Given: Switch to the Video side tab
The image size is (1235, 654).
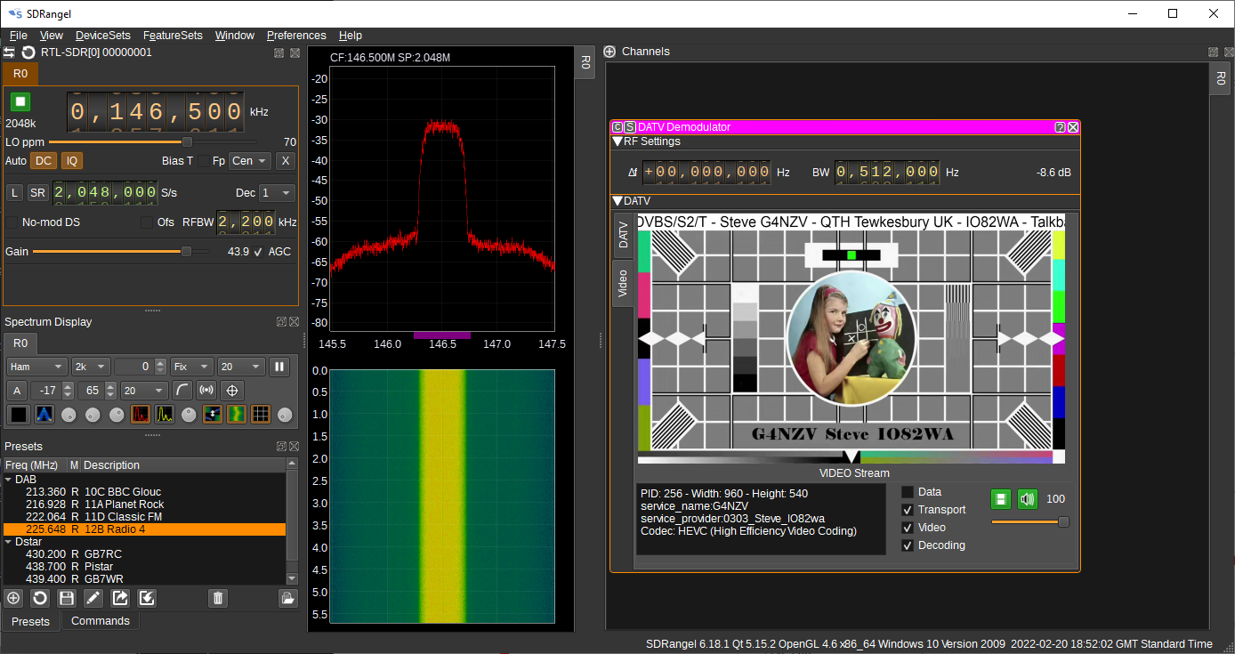Looking at the screenshot, I should [623, 283].
